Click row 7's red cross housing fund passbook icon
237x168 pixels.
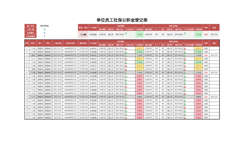click(x=185, y=70)
